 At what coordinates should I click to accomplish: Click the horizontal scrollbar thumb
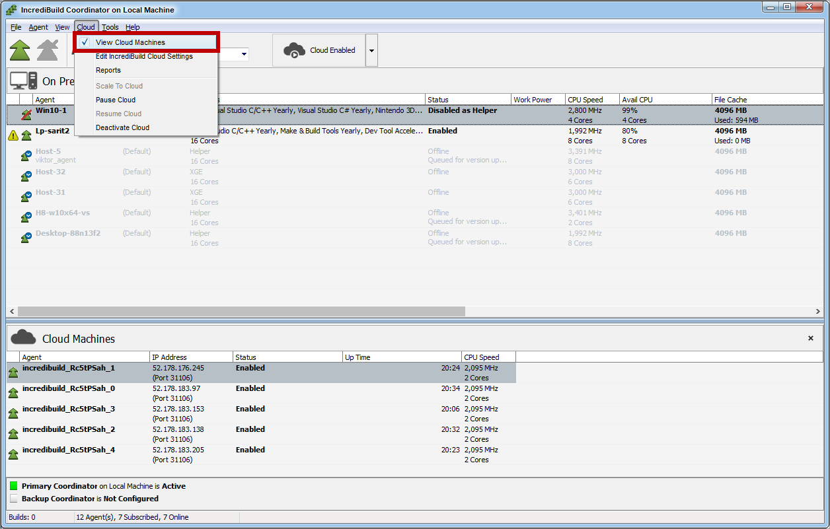point(241,311)
